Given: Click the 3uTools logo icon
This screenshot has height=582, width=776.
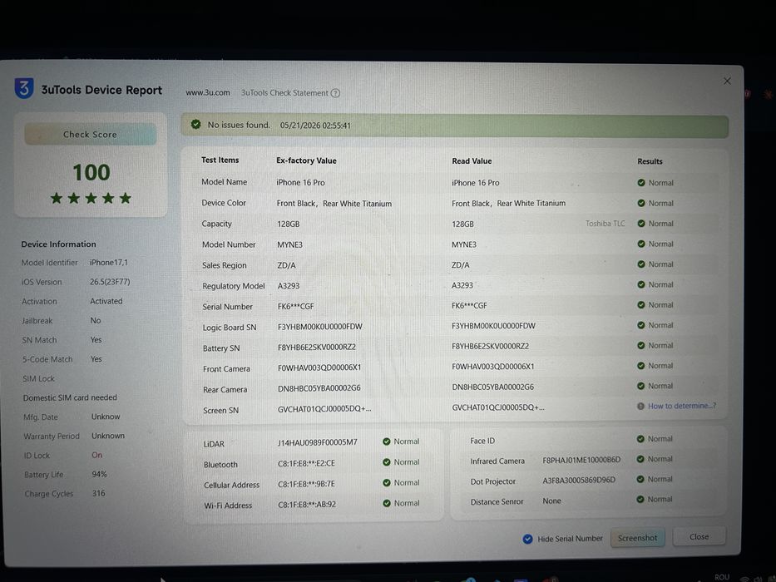Looking at the screenshot, I should [24, 88].
